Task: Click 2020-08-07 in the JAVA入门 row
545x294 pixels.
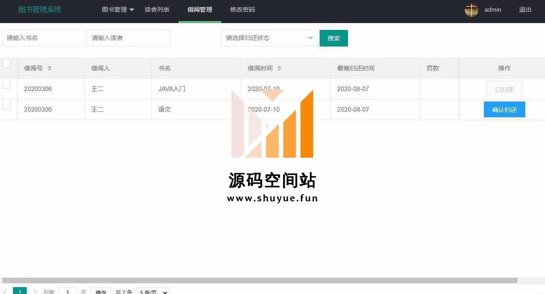Action: (353, 89)
